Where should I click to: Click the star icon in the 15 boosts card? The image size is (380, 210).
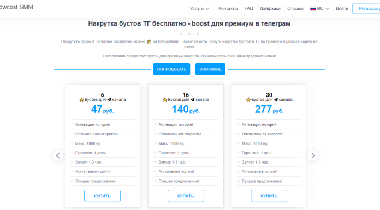165,100
